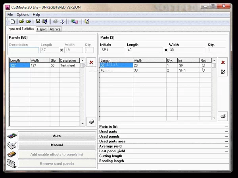This screenshot has width=238, height=178.
Task: Click Remove used panels button
Action: (57, 164)
